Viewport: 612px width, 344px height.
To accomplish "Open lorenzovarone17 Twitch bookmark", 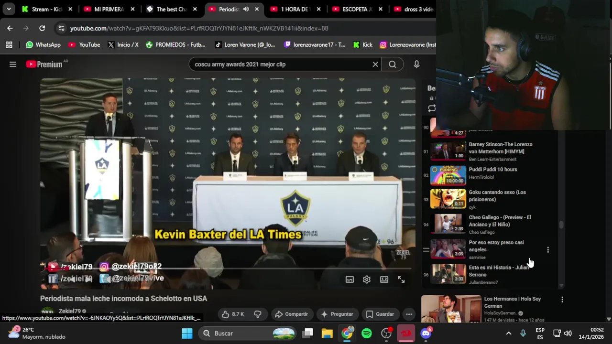I will [315, 44].
